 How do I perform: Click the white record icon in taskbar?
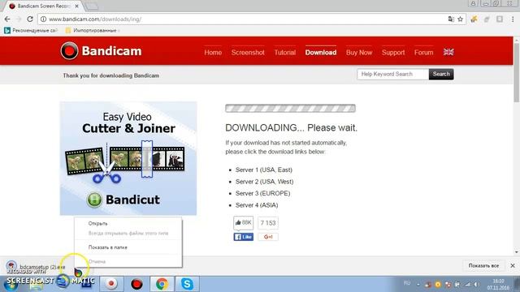[x=111, y=284]
